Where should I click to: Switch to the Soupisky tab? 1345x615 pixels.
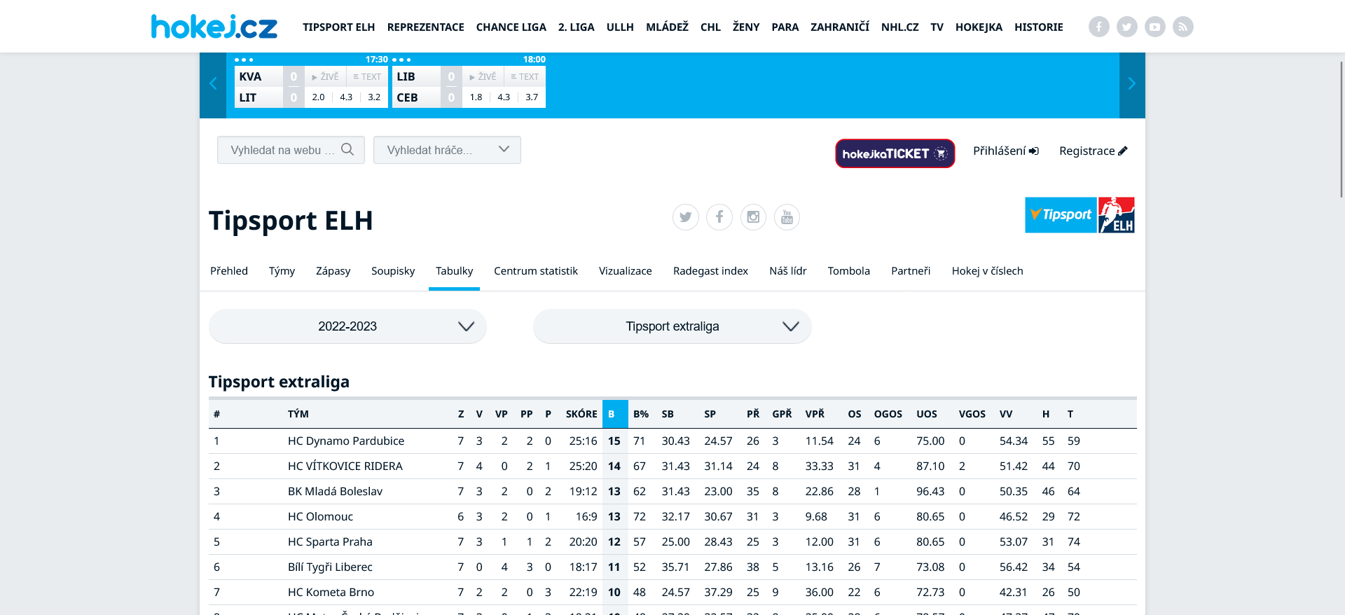[x=393, y=271]
